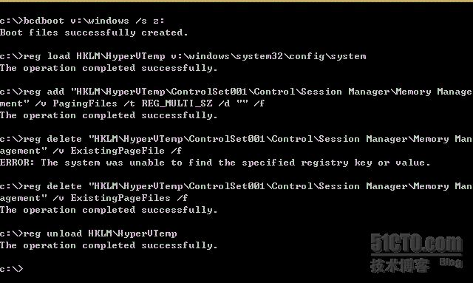The width and height of the screenshot is (473, 283).
Task: Click the bcdboot v:\windows command line
Action: point(82,21)
